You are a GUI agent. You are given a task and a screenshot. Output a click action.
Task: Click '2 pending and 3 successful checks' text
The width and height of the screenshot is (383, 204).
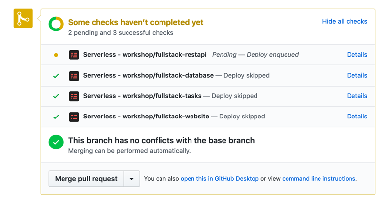coord(121,33)
